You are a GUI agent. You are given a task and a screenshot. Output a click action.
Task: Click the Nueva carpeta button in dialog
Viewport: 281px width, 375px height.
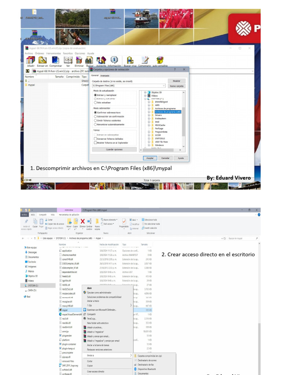(177, 86)
